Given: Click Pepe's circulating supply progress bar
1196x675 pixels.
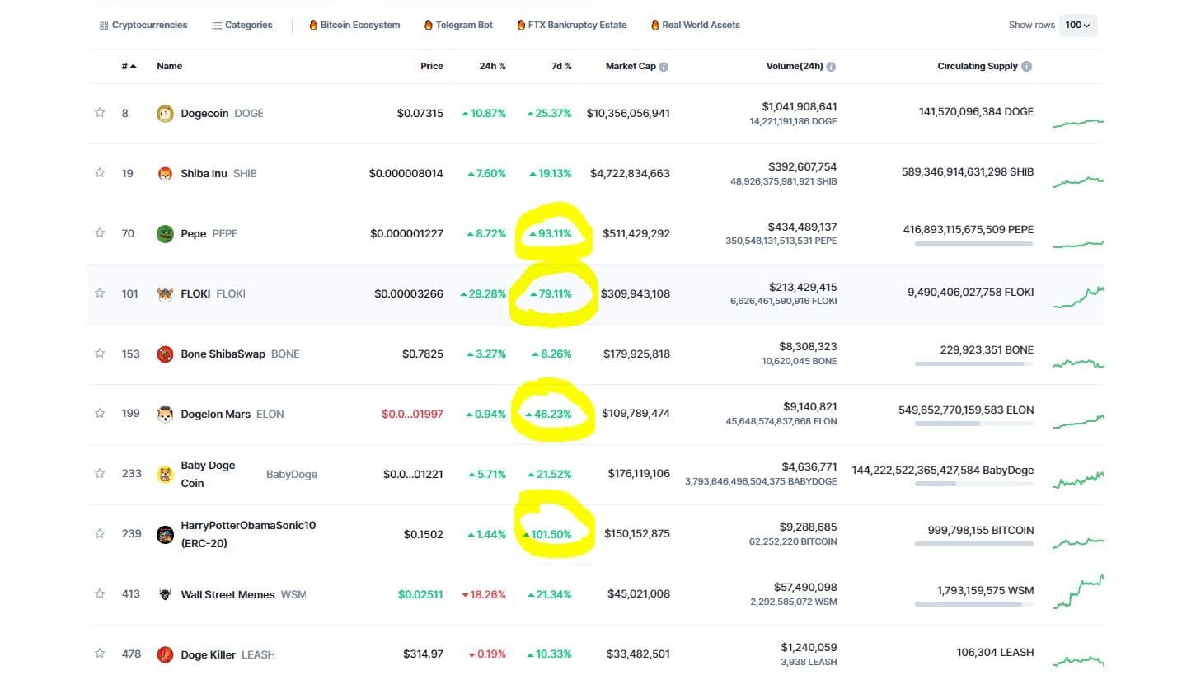Looking at the screenshot, I should click(975, 245).
